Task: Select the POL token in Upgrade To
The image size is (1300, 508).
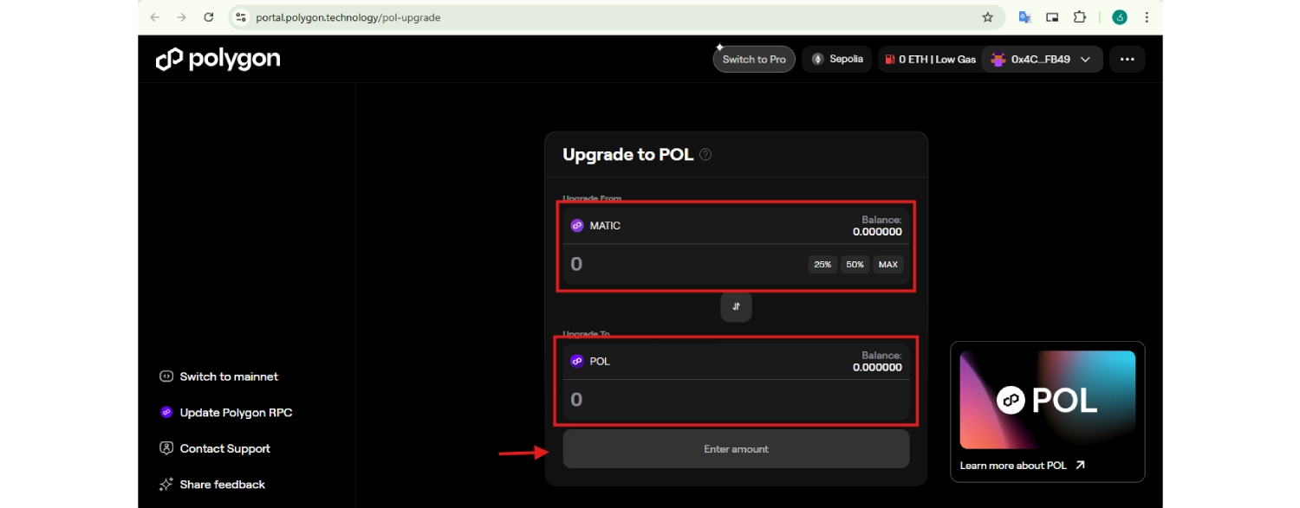Action: (x=591, y=361)
